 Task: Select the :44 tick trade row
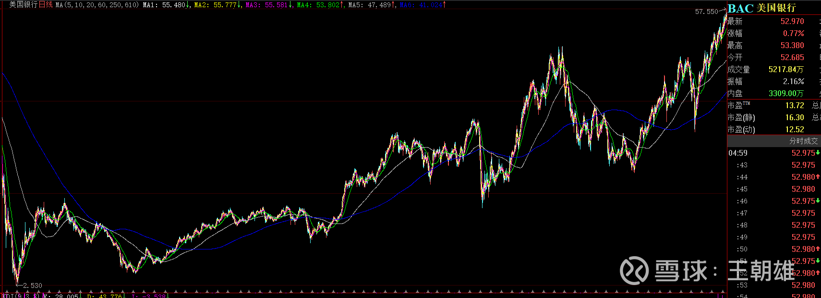(x=774, y=177)
